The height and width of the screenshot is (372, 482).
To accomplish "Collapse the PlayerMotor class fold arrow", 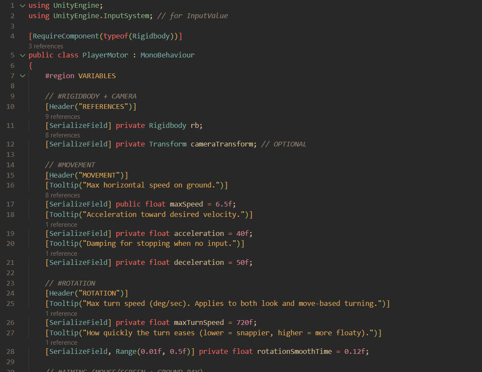I will coord(22,55).
